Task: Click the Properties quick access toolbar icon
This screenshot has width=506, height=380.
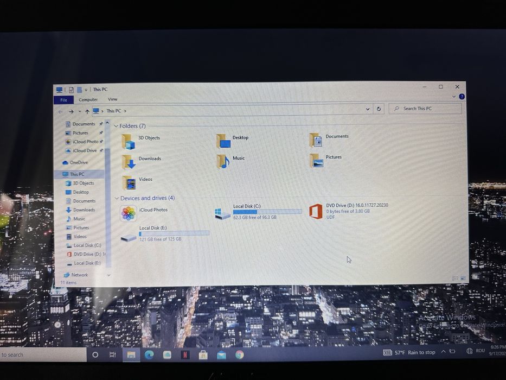Action: click(72, 90)
